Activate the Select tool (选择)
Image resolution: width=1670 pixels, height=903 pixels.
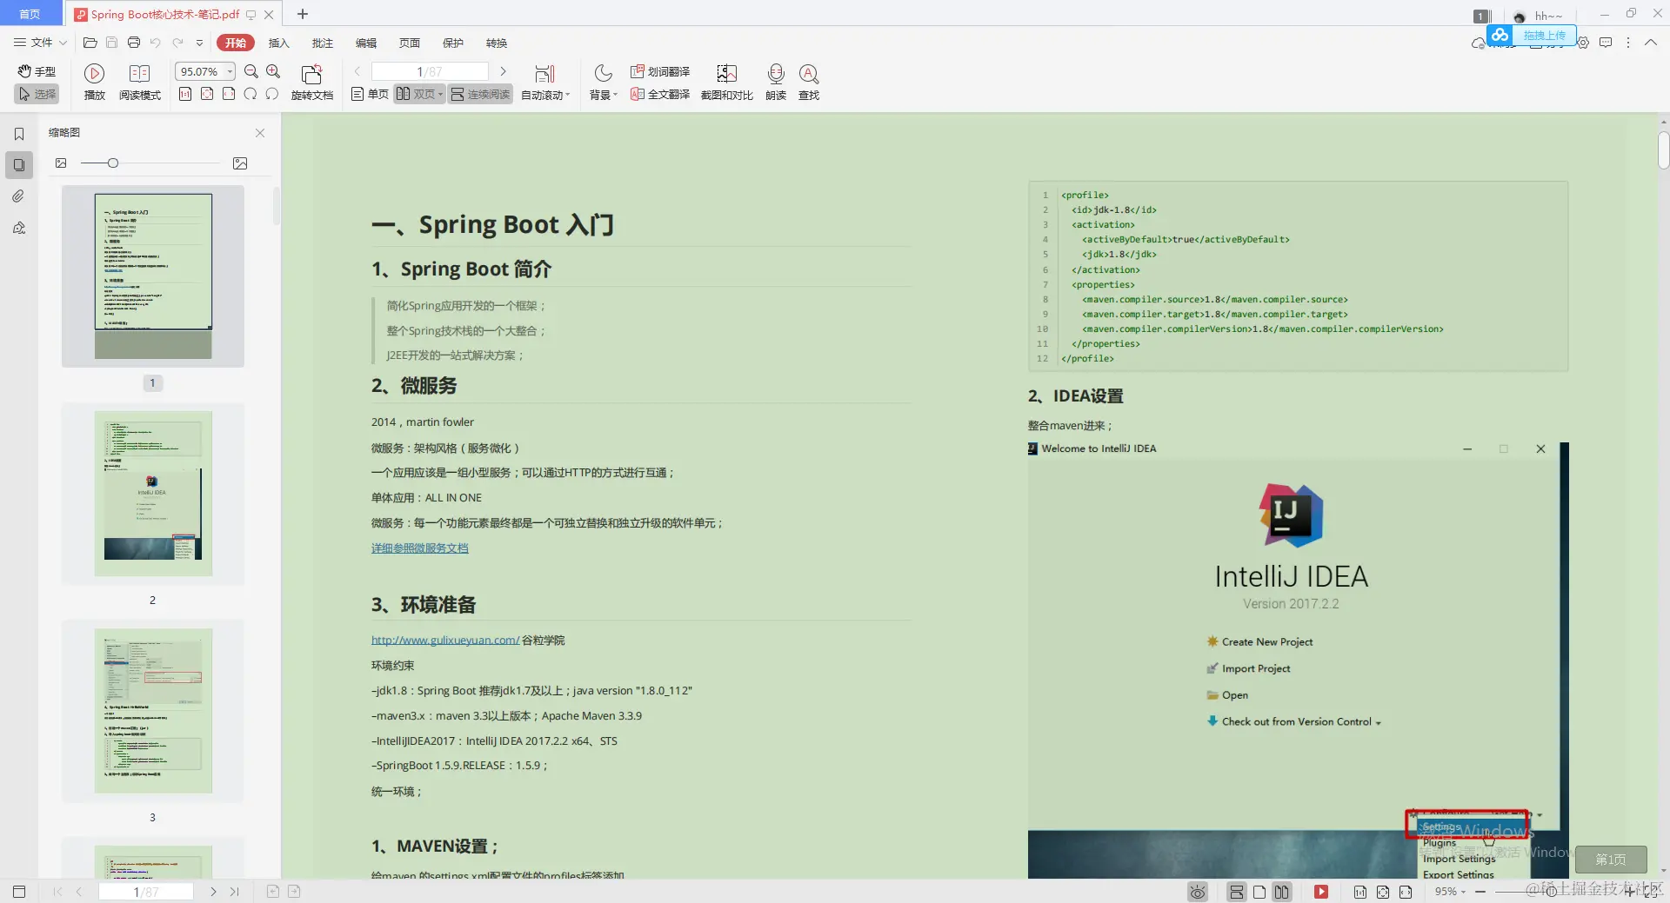click(x=37, y=94)
